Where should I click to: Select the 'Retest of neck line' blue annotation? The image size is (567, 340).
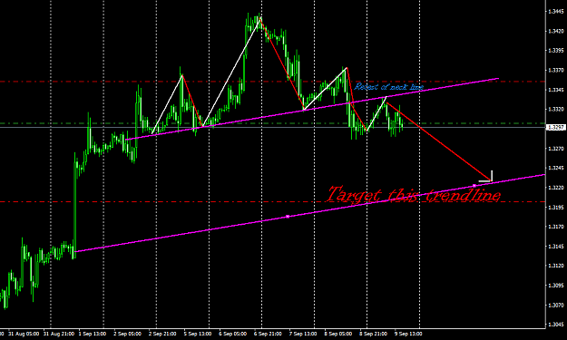tap(388, 87)
